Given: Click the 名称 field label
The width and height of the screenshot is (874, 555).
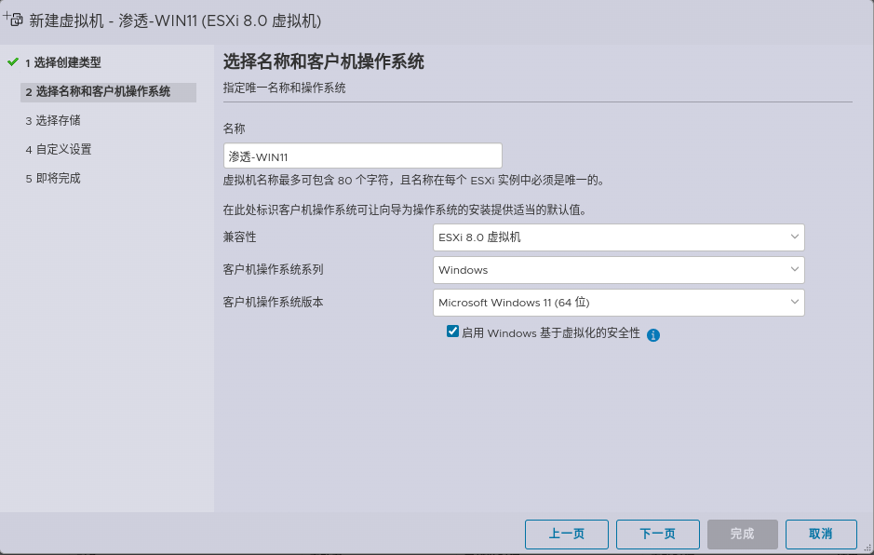Looking at the screenshot, I should click(235, 129).
